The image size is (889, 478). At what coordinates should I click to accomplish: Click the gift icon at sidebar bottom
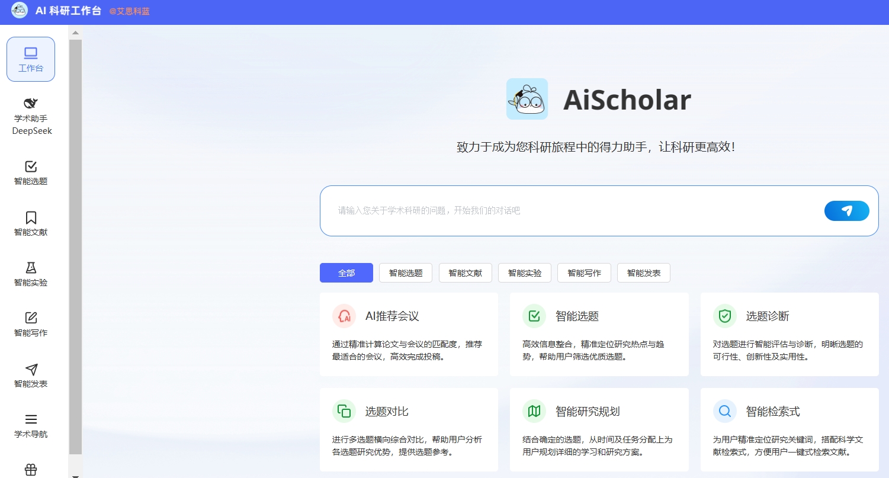pos(31,470)
